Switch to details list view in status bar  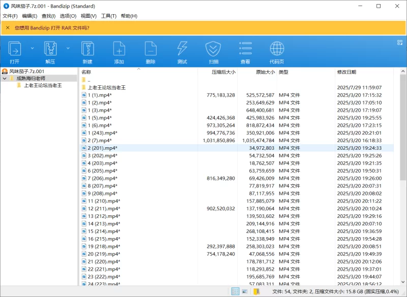pos(236,291)
